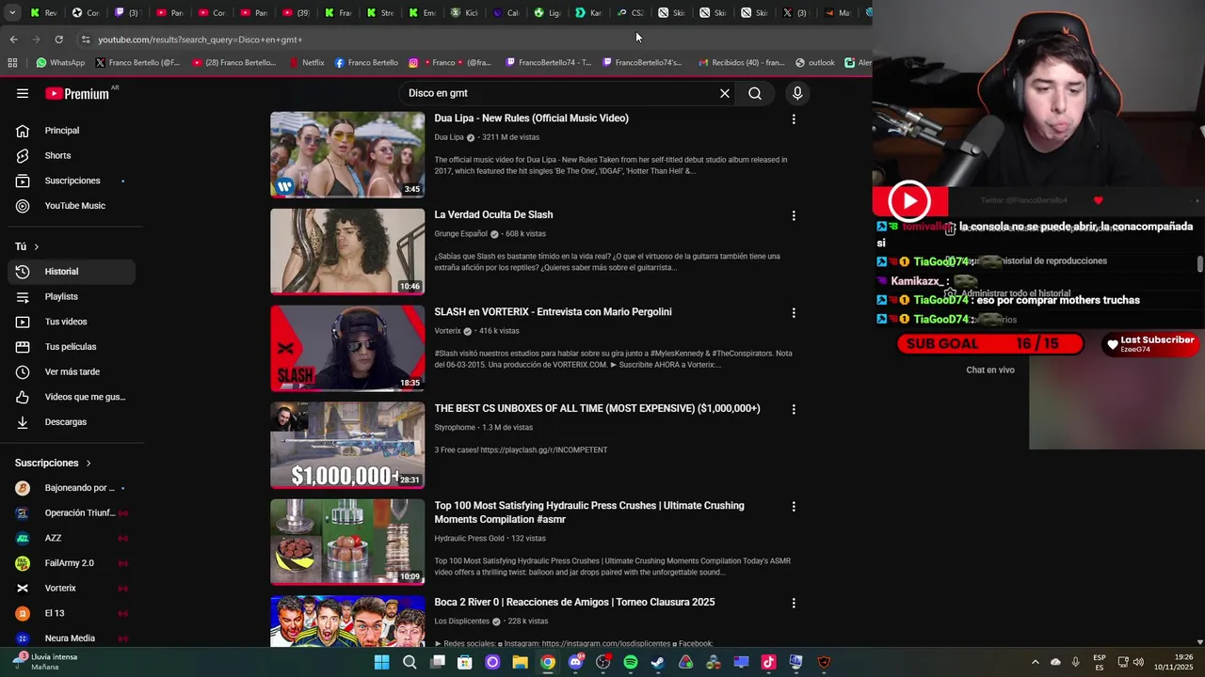This screenshot has width=1205, height=677.
Task: Expand the Suscripciones section header chevron
Action: point(88,463)
